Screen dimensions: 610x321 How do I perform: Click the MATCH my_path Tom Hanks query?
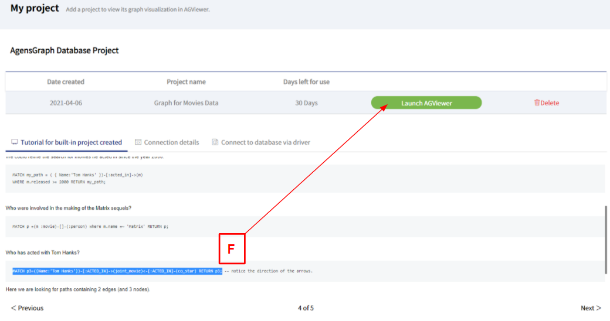77,179
